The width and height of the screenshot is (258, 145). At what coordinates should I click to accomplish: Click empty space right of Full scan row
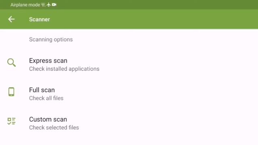coord(164,94)
